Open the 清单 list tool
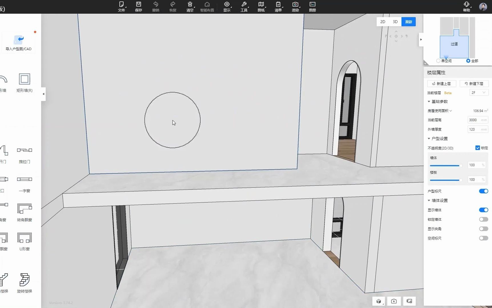This screenshot has width=492, height=308. click(278, 6)
